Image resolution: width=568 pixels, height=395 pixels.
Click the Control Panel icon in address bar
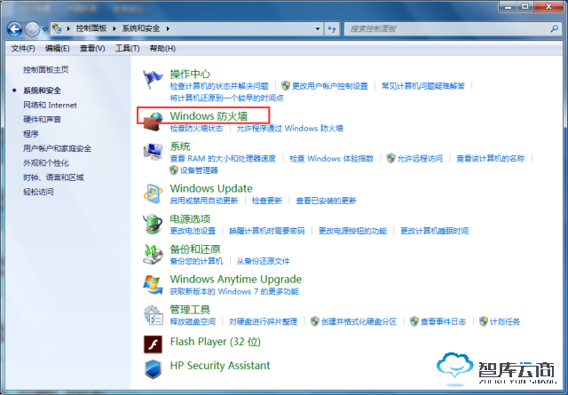pos(57,28)
